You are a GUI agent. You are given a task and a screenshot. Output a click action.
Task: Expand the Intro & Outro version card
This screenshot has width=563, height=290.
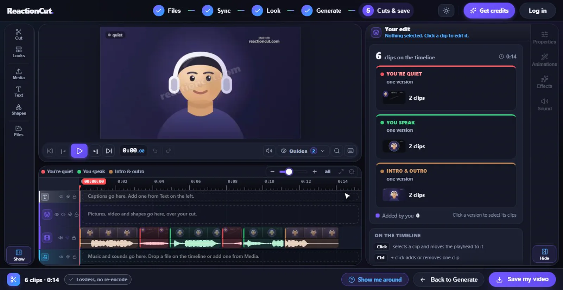pos(446,185)
